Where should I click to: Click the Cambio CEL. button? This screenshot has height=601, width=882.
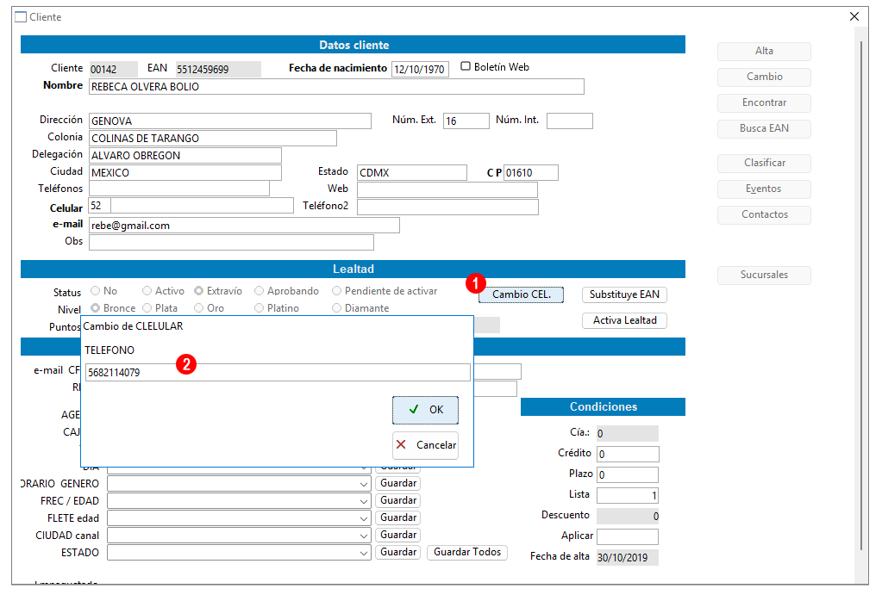(521, 294)
